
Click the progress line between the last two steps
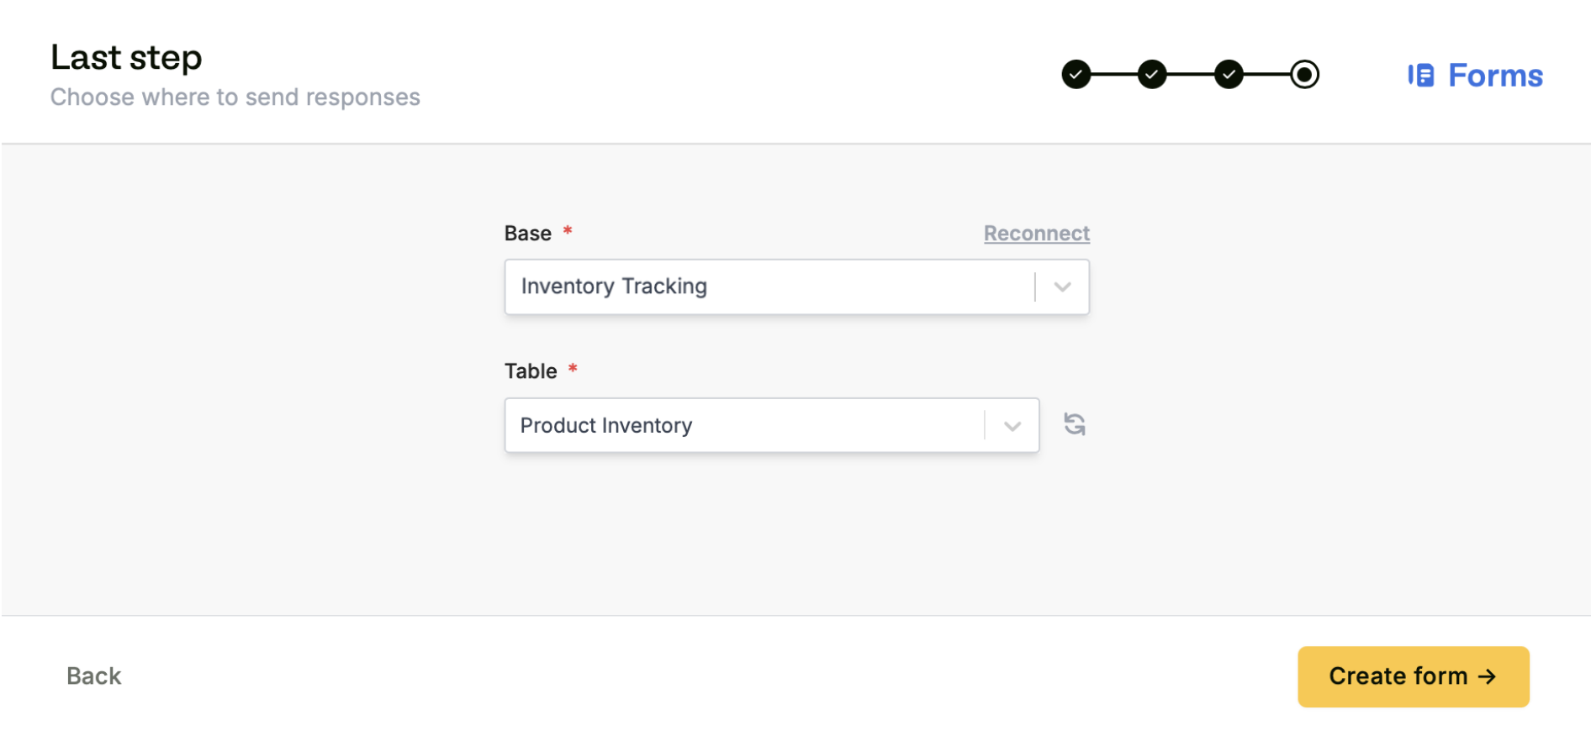click(1266, 74)
